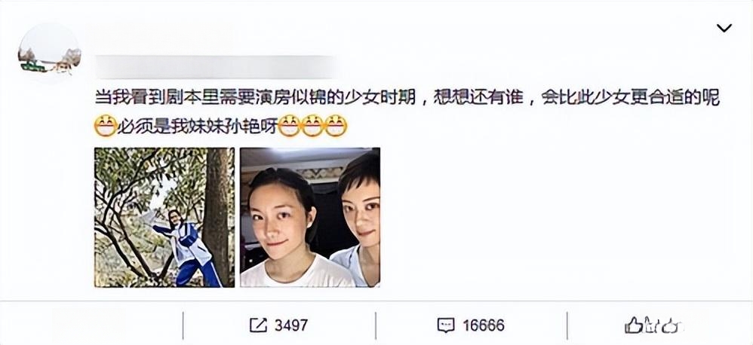Screen dimensions: 753x345
Task: View the two-women selfie photo
Action: point(310,218)
